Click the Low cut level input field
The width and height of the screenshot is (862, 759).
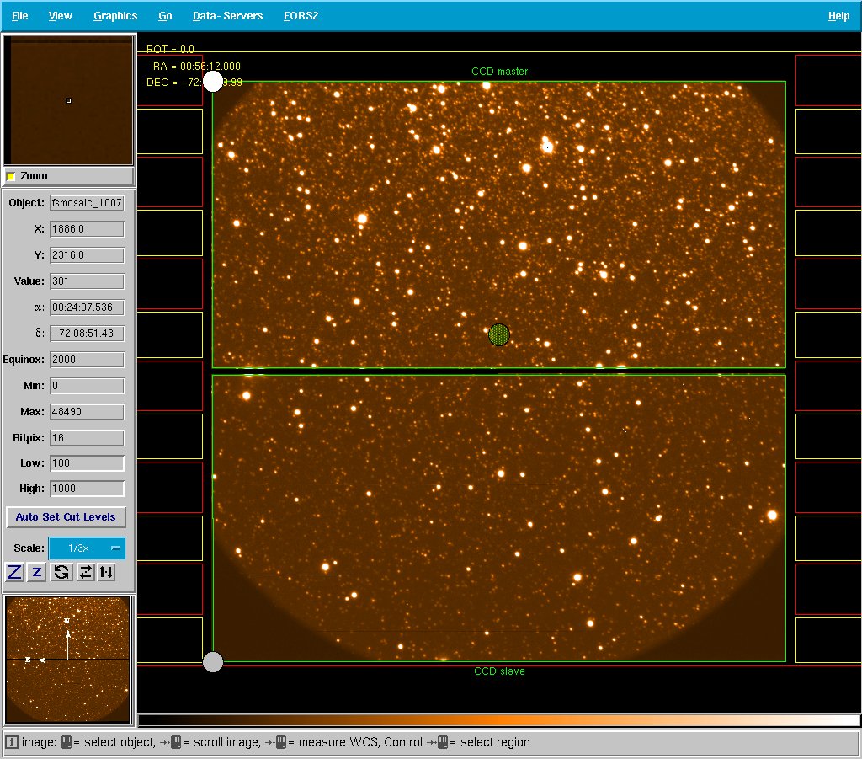pyautogui.click(x=87, y=463)
